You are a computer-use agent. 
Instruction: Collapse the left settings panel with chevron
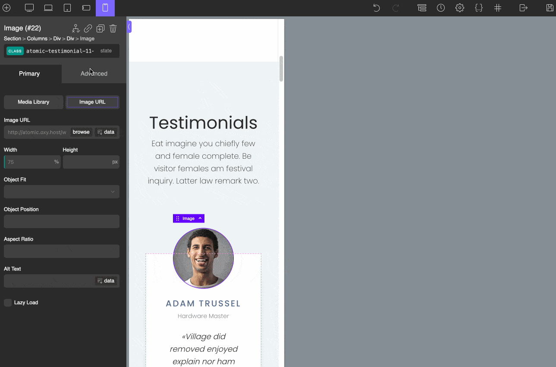pos(129,26)
